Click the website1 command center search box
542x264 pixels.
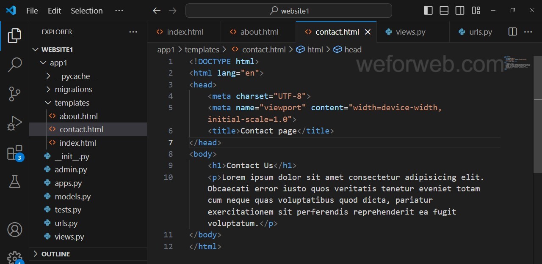pyautogui.click(x=289, y=11)
